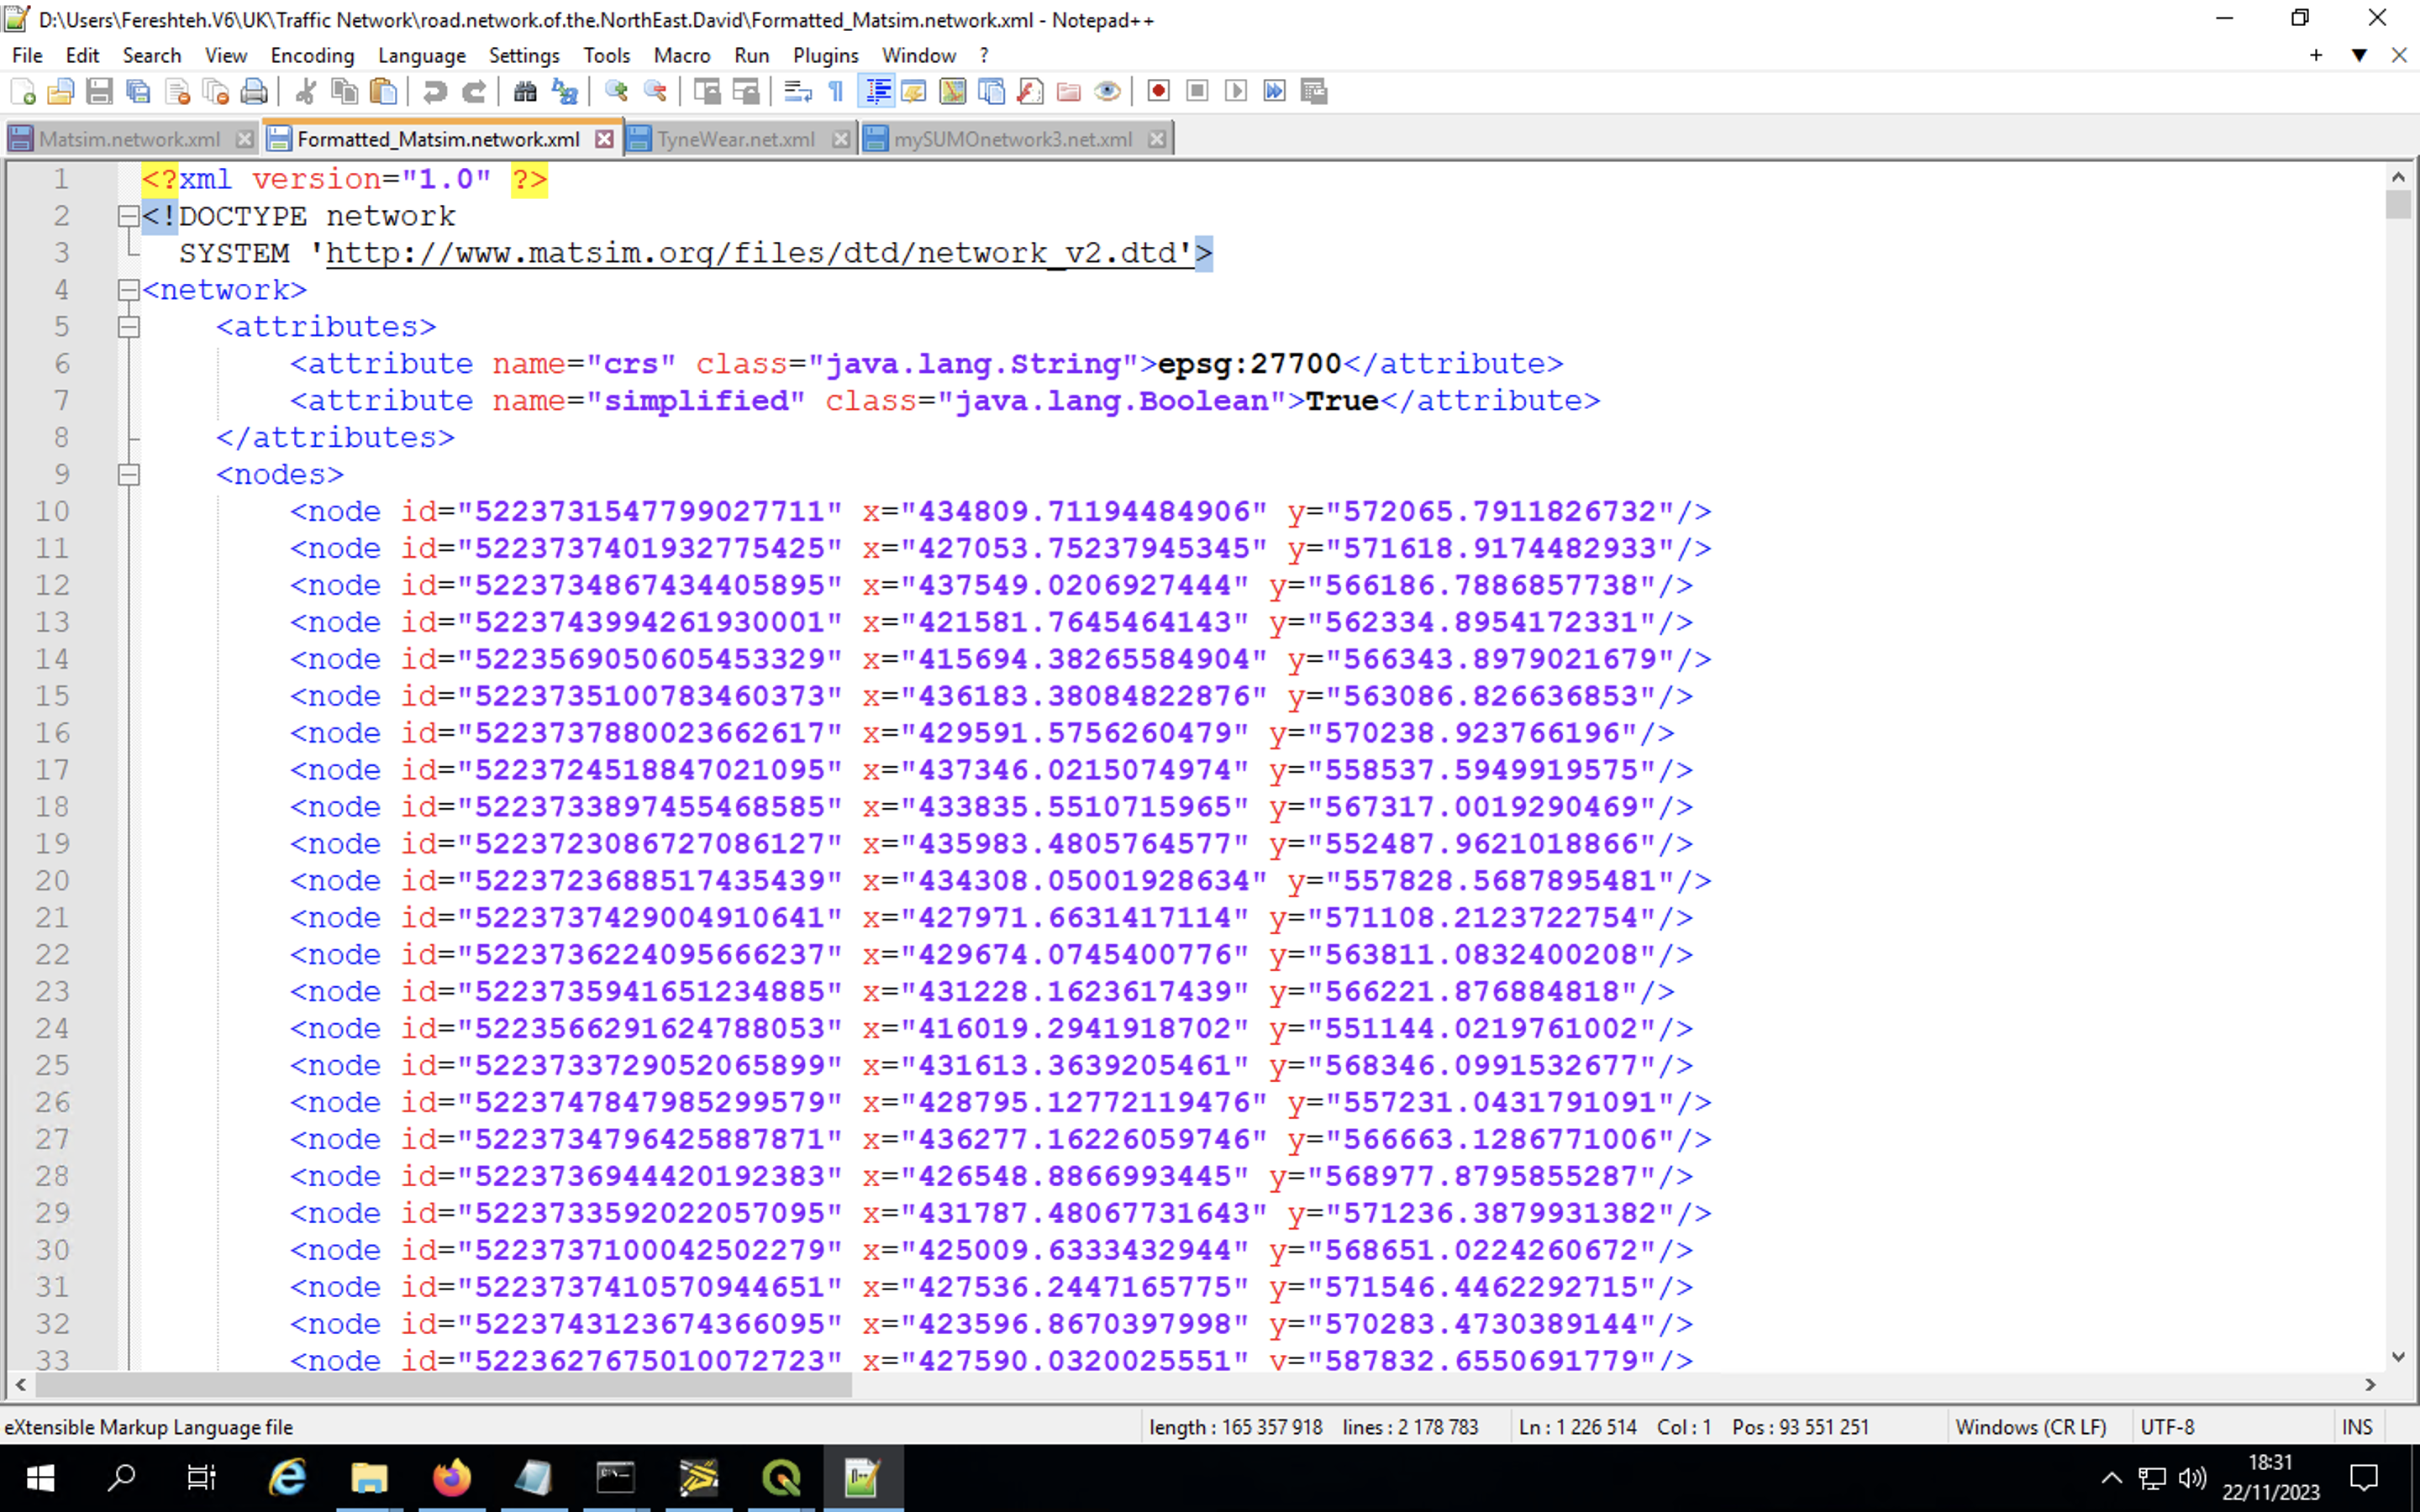Viewport: 2420px width, 1512px height.
Task: Print the current XML file
Action: point(255,91)
